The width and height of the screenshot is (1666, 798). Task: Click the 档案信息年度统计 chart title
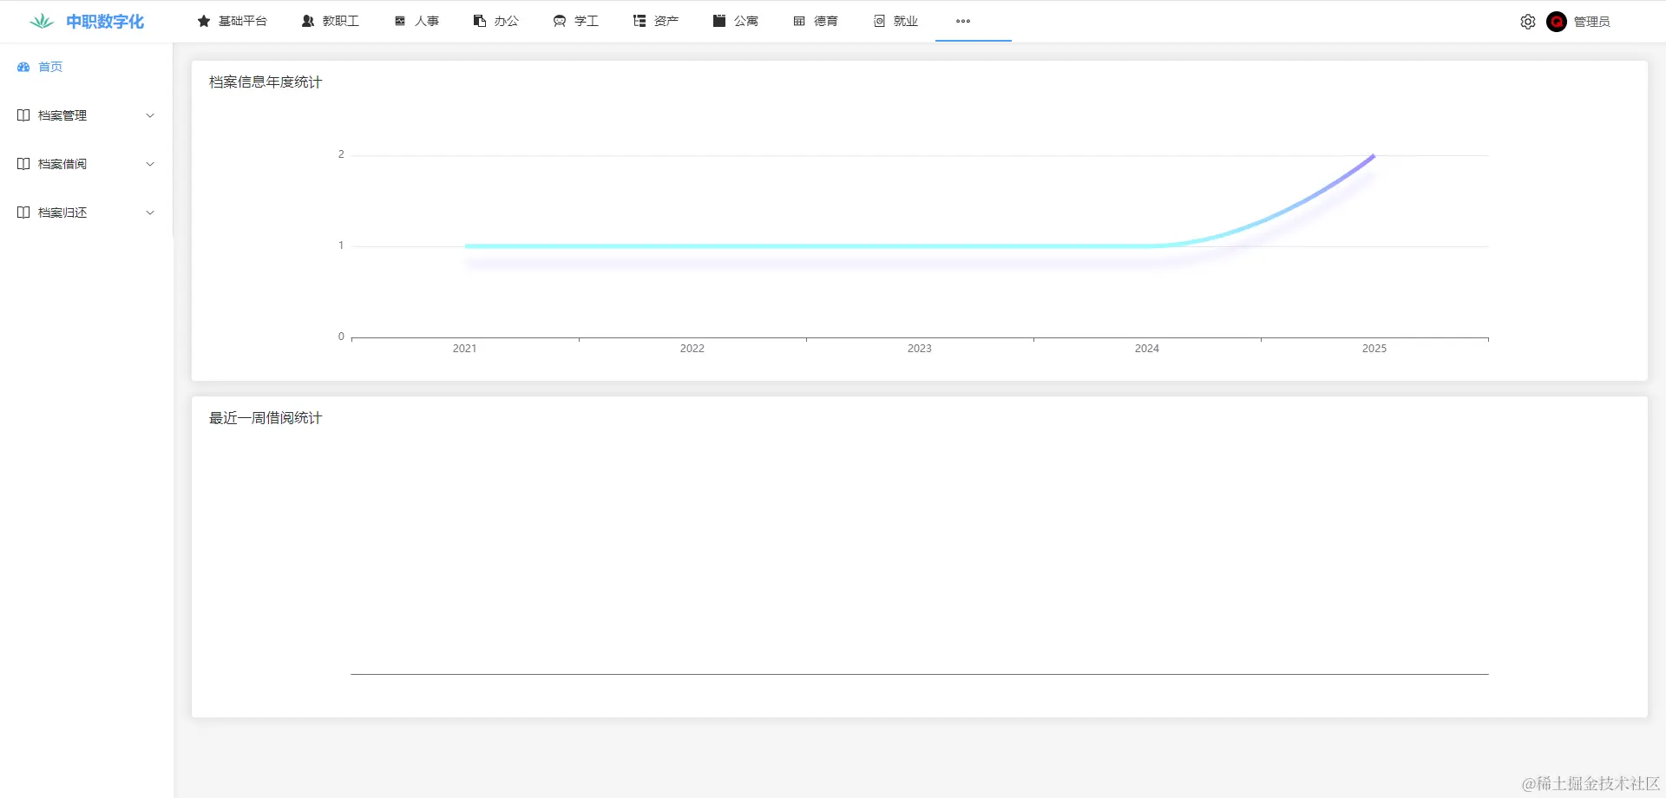coord(266,82)
